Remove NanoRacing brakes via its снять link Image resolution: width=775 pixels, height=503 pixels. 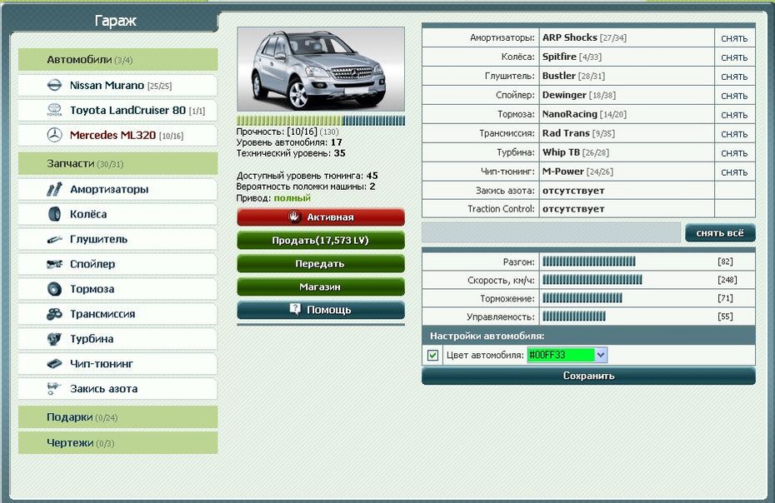click(734, 115)
